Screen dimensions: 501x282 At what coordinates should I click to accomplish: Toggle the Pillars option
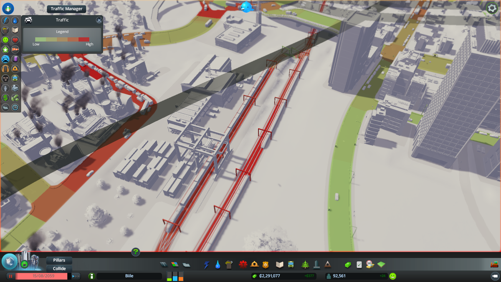pos(59,260)
